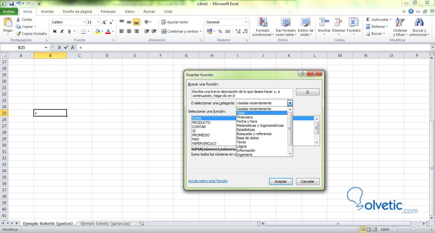Image resolution: width=435 pixels, height=233 pixels.
Task: Click the Formato cells icon
Action: pos(353,22)
